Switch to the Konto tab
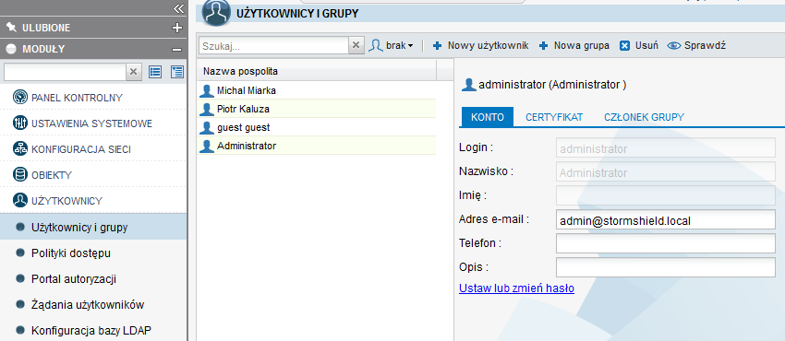The height and width of the screenshot is (341, 785). click(487, 117)
